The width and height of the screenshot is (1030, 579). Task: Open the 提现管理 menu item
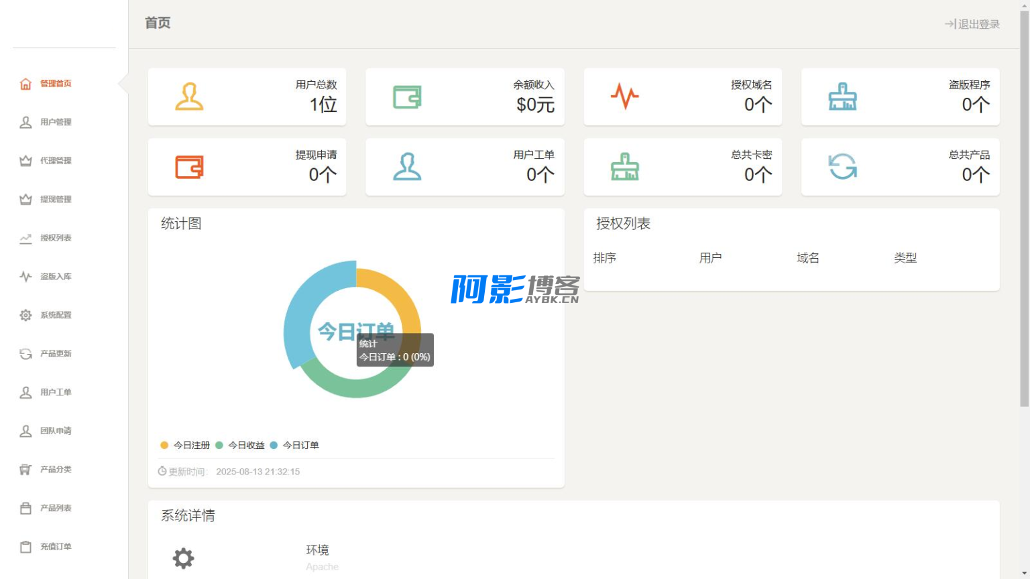(x=55, y=200)
